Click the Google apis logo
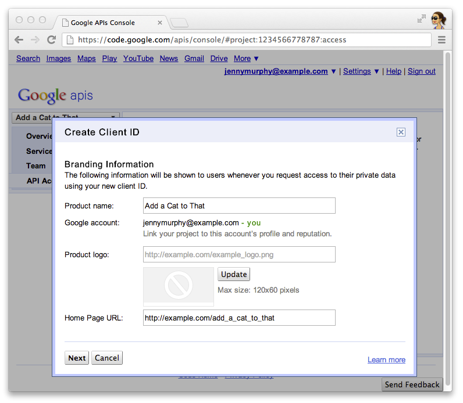Image resolution: width=463 pixels, height=403 pixels. 55,95
